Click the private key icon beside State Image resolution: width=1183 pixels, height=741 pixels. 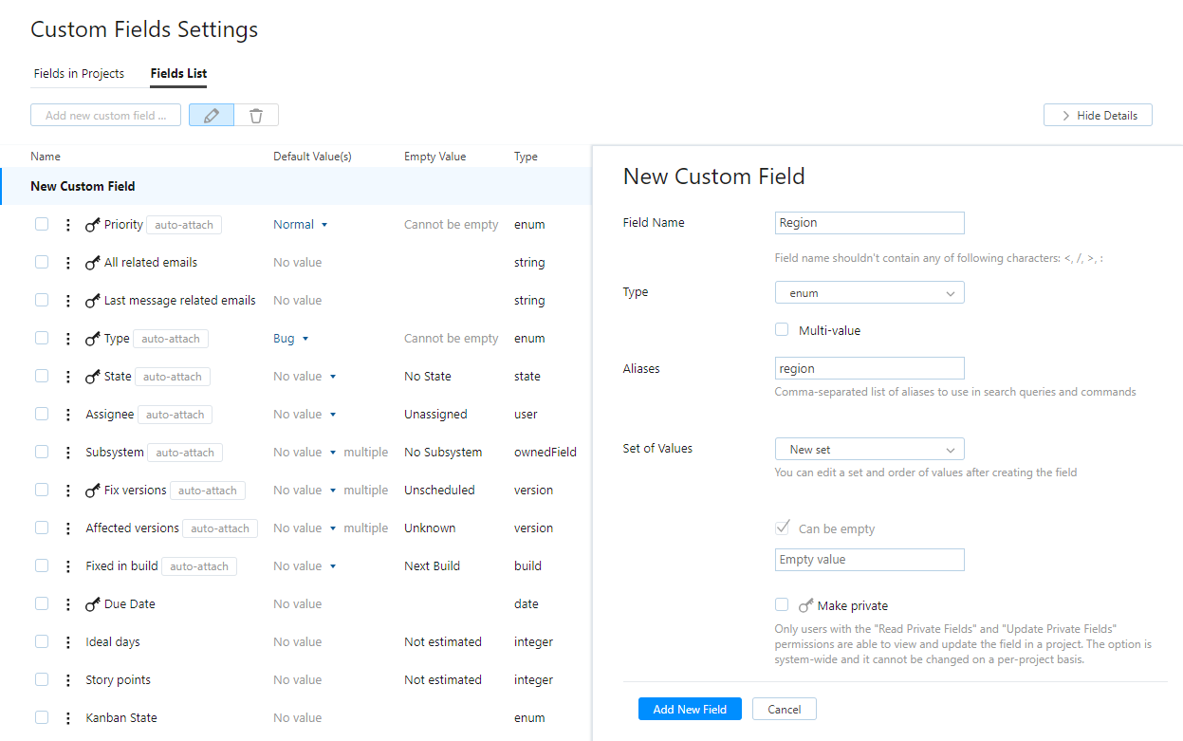pos(93,377)
